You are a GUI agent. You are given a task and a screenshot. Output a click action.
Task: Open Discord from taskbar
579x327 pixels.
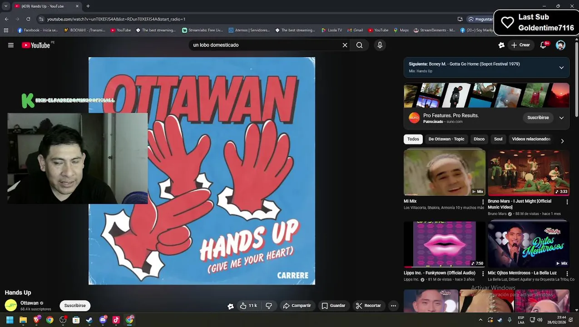click(x=103, y=320)
